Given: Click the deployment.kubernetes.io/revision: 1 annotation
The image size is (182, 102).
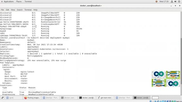Looking at the screenshot, I should (48, 49).
